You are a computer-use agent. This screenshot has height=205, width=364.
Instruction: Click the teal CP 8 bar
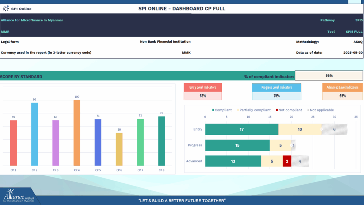click(161, 141)
